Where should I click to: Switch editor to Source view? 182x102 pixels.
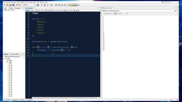point(28,10)
